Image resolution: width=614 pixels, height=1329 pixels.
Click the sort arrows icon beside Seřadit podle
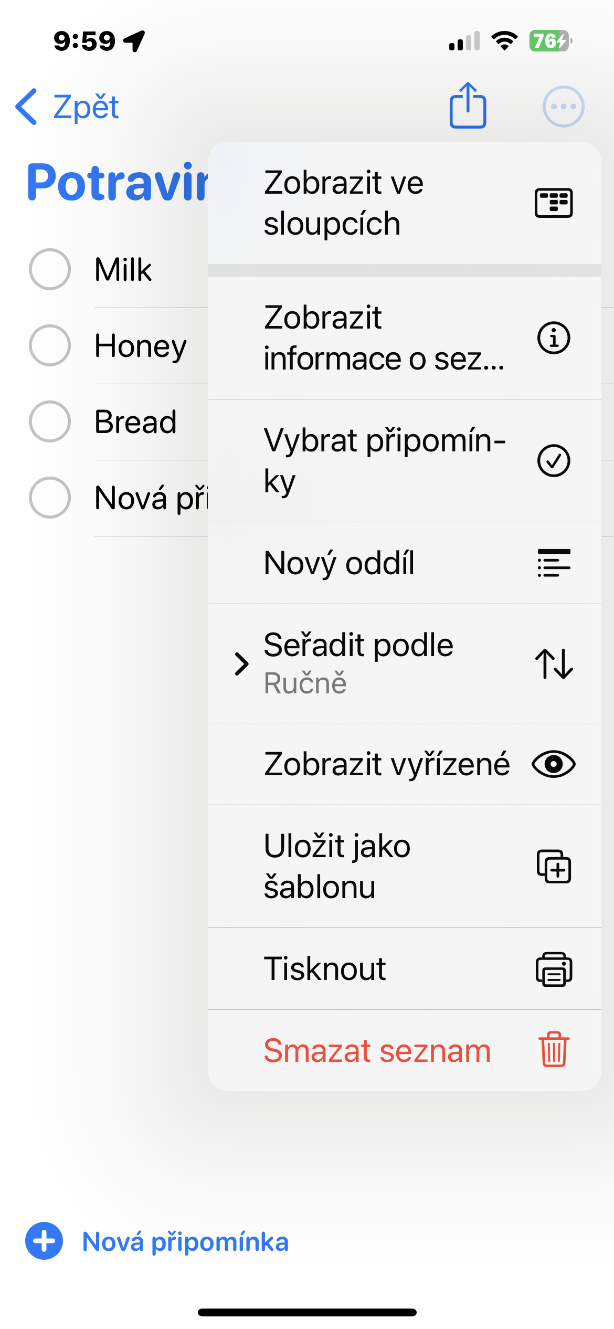[554, 662]
